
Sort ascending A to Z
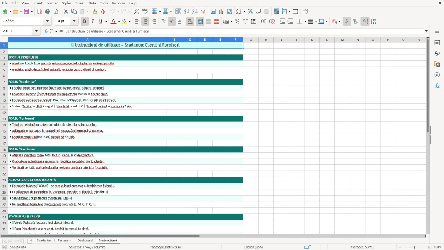tap(187, 11)
